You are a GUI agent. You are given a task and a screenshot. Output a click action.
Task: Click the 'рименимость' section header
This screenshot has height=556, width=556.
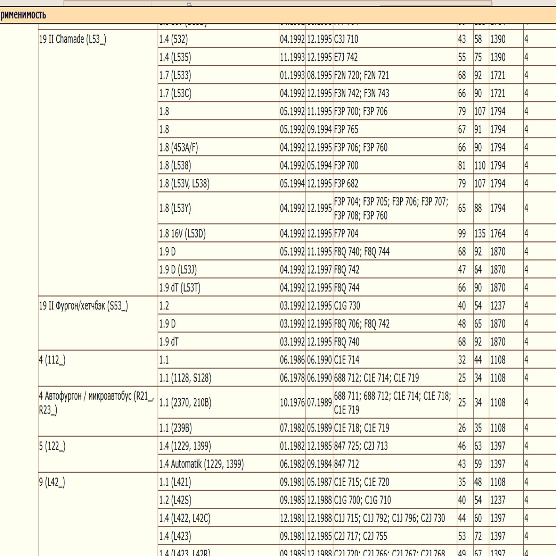click(23, 15)
